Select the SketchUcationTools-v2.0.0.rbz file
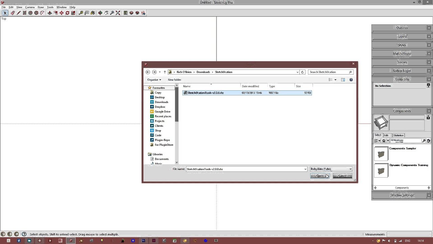 [x=247, y=93]
